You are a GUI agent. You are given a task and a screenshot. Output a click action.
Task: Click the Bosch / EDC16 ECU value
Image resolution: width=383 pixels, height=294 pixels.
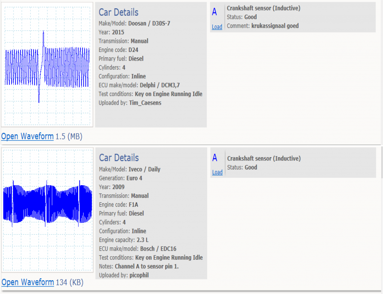[x=158, y=249]
